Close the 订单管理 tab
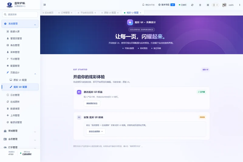 tap(72, 13)
